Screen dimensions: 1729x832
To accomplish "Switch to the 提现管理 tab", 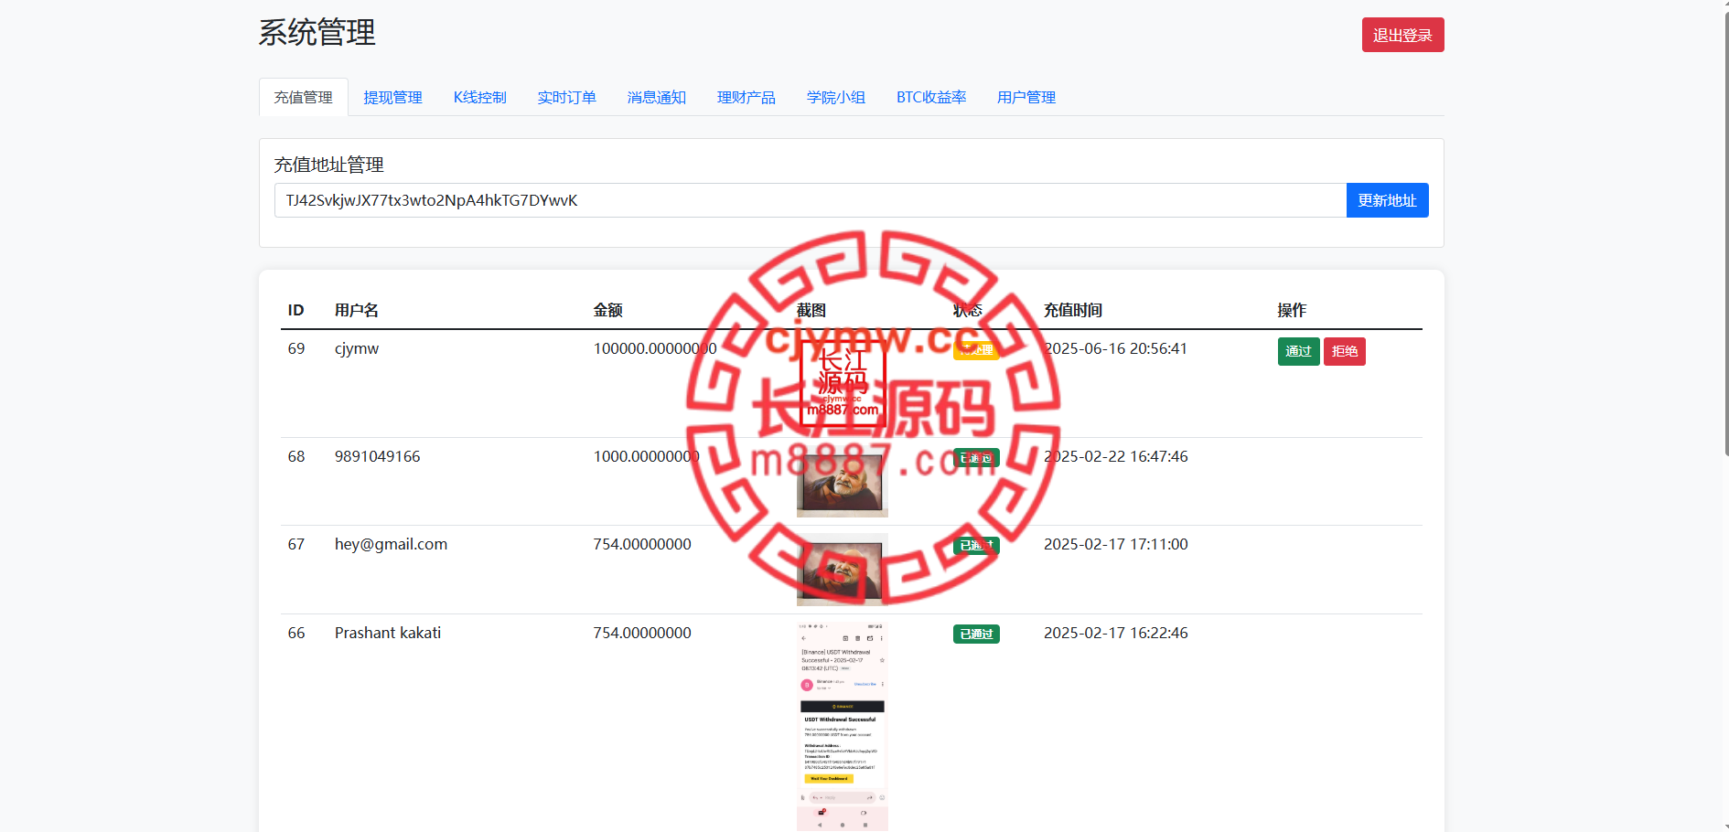I will [x=393, y=97].
